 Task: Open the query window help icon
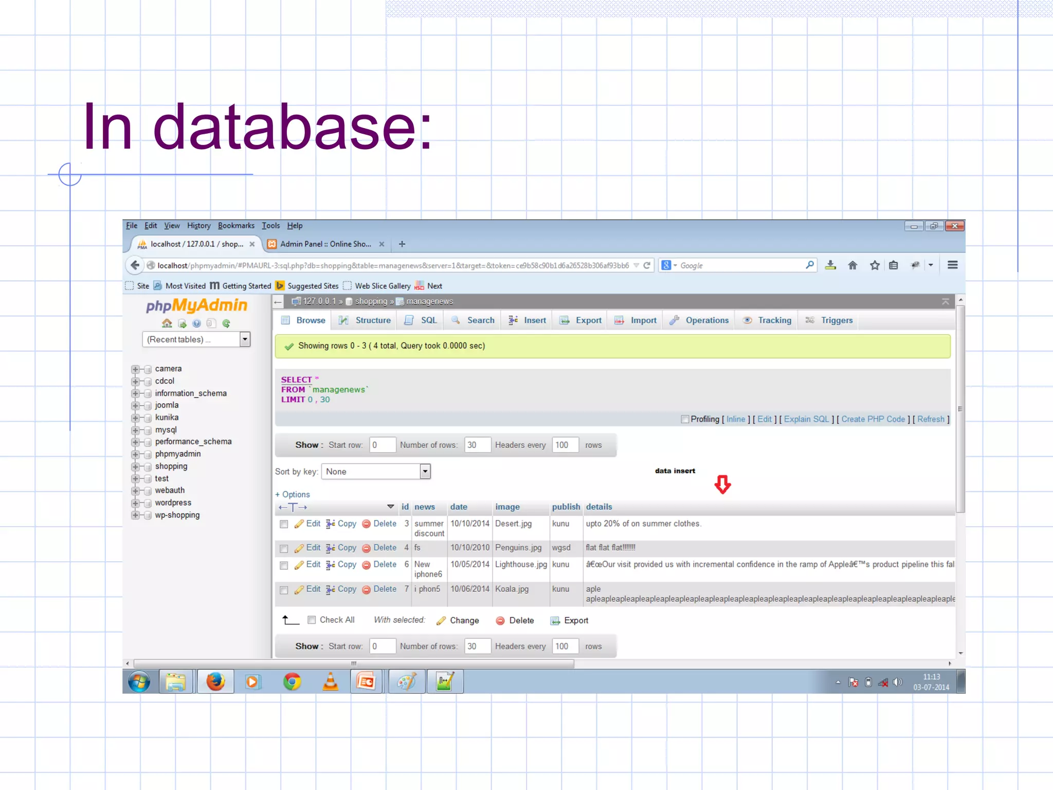tap(196, 324)
